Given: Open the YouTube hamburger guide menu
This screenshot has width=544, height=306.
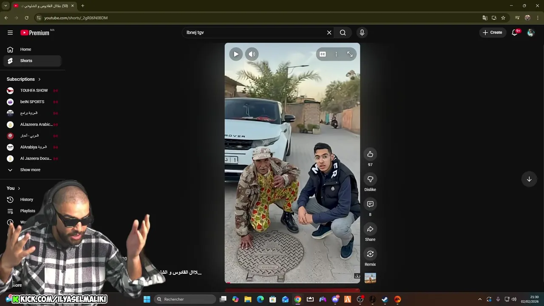Looking at the screenshot, I should pyautogui.click(x=10, y=32).
